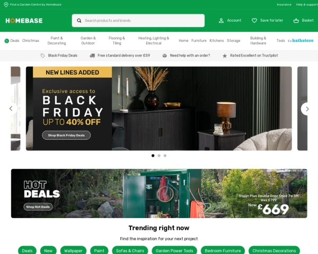The image size is (318, 254).
Task: Click the magnifying glass search icon
Action: tap(79, 21)
